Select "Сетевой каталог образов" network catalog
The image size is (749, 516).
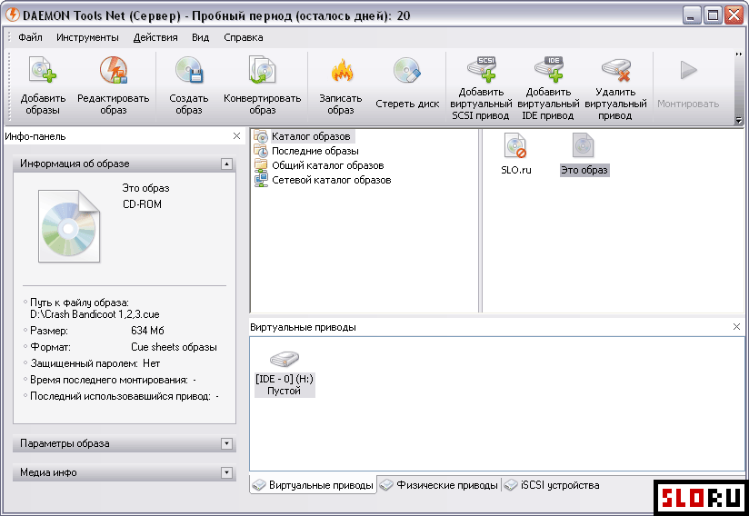323,181
